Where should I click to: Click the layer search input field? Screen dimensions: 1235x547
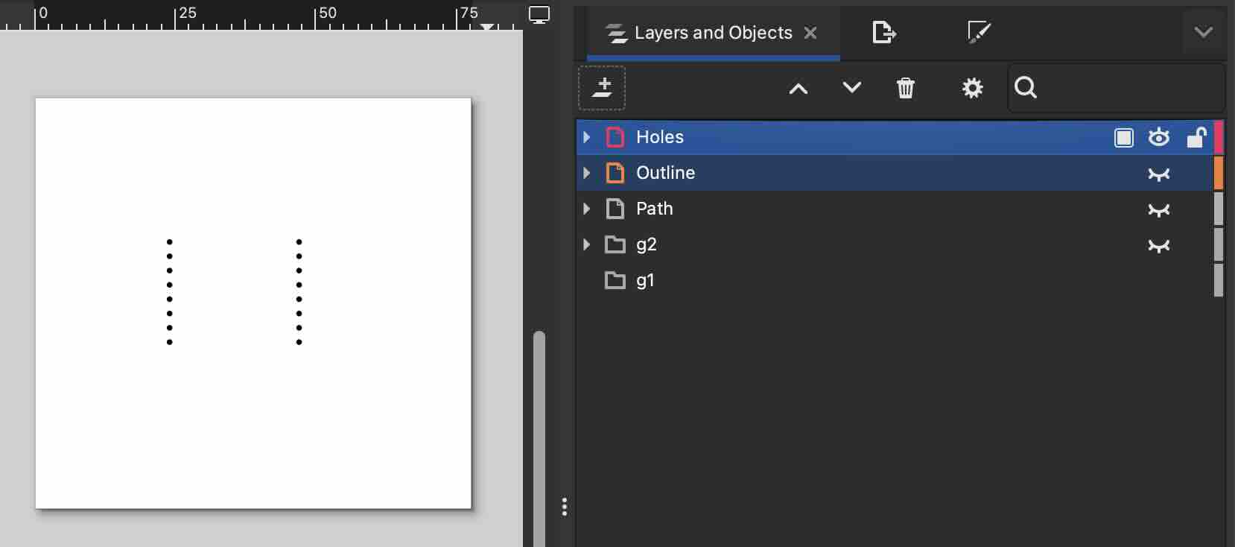click(1117, 88)
